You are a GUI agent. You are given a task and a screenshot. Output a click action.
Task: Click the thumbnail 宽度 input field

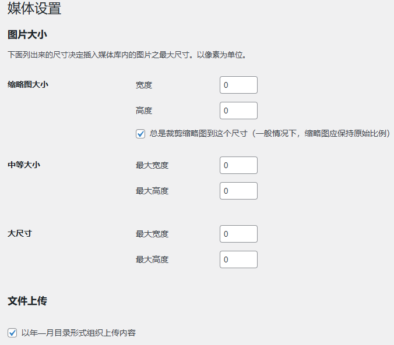238,85
